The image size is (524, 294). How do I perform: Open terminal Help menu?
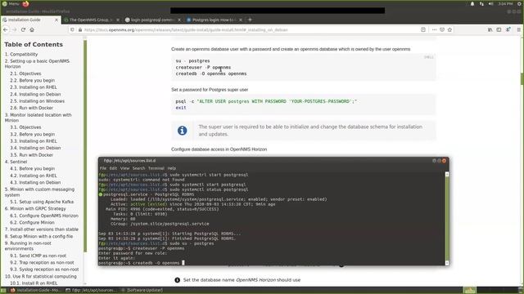171,168
